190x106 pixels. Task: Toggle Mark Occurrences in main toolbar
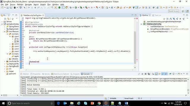pos(137,7)
